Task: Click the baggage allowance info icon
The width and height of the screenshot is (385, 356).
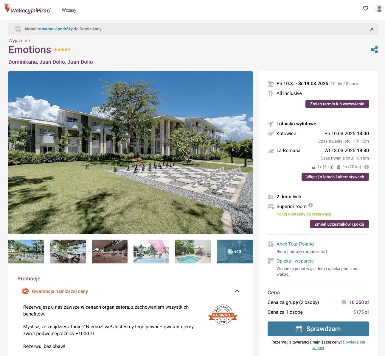Action: 367,167
